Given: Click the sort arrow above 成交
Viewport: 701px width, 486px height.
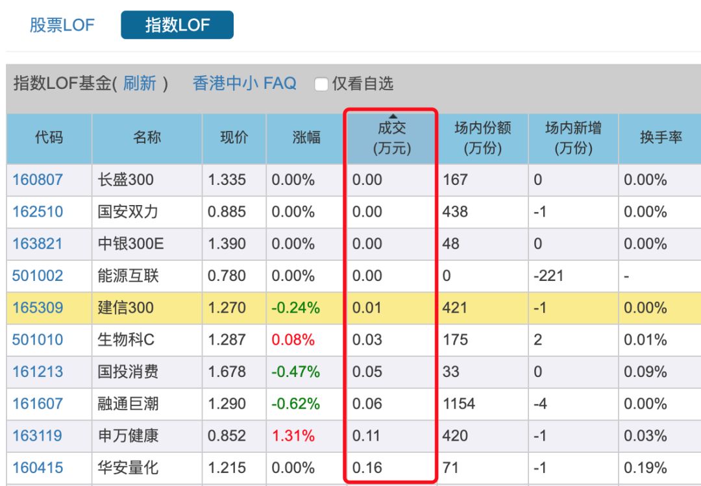Looking at the screenshot, I should 393,116.
